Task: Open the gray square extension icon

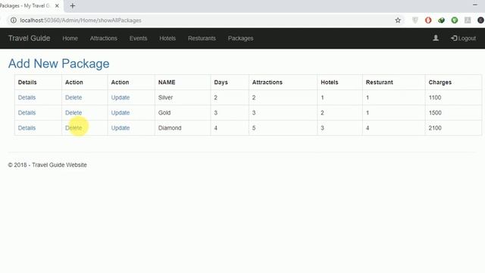Action: 468,20
